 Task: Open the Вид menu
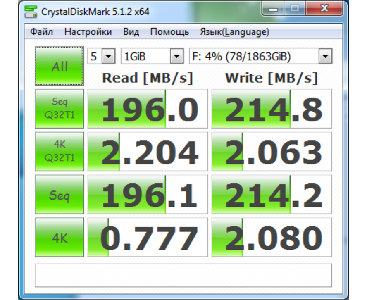131,32
